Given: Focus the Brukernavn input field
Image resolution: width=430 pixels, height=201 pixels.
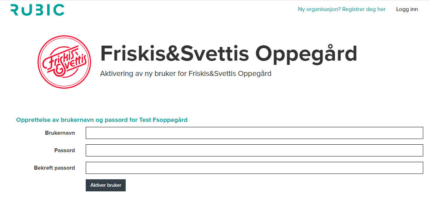Looking at the screenshot, I should click(254, 133).
